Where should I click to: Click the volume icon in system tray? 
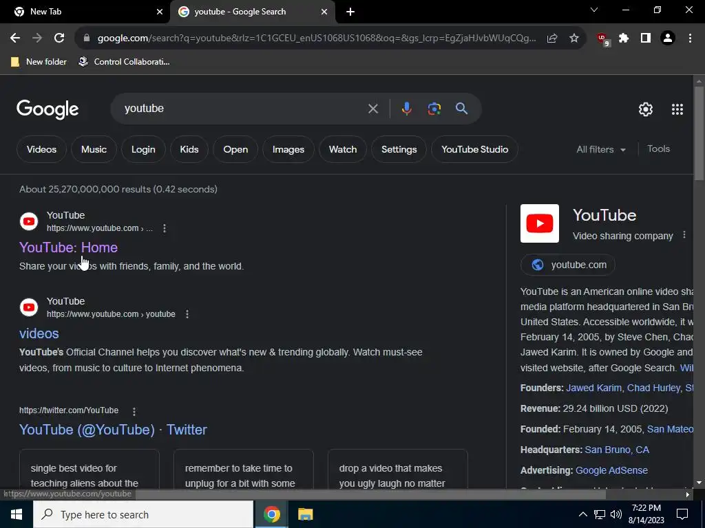[x=616, y=514]
